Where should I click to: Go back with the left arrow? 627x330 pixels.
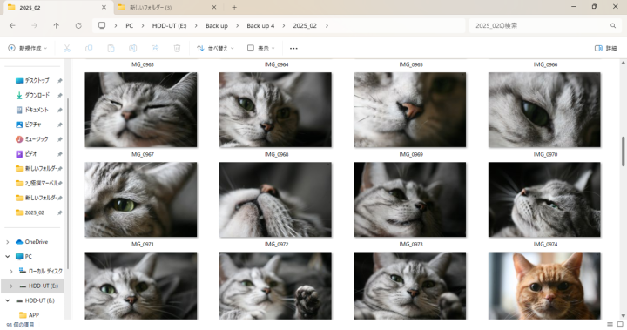pyautogui.click(x=12, y=25)
